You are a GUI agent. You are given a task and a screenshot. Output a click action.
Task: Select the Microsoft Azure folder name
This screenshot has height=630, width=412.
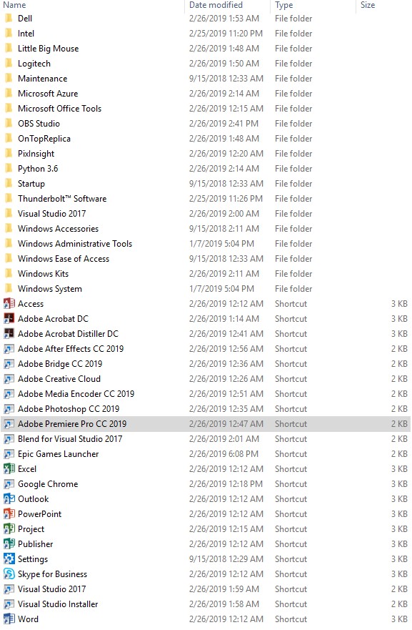pyautogui.click(x=48, y=94)
